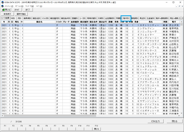Click the 競走名 column header
This screenshot has width=184, height=132.
coord(39,22)
